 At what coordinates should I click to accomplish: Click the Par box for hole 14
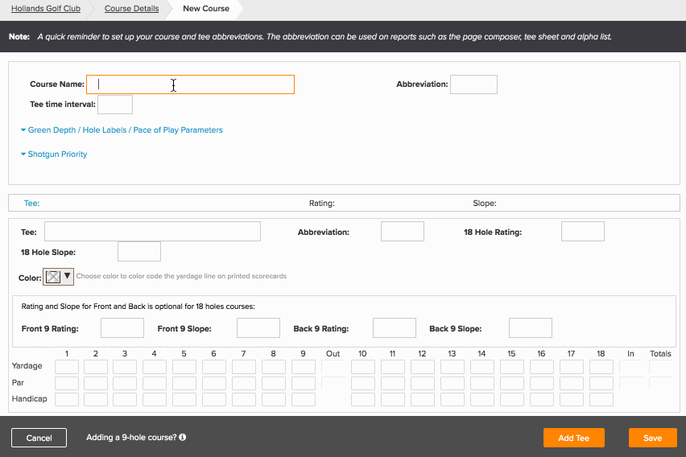(481, 383)
